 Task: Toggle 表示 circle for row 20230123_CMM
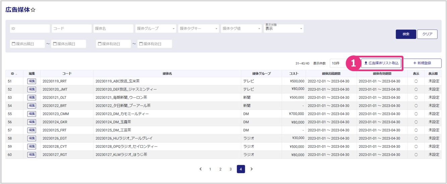click(x=416, y=114)
